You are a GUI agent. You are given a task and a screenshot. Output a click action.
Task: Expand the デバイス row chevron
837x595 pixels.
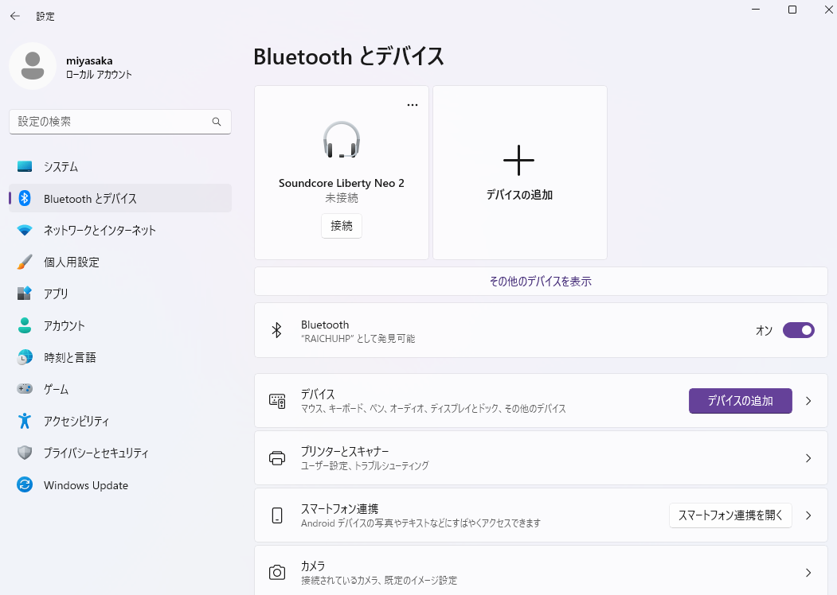[x=808, y=401]
